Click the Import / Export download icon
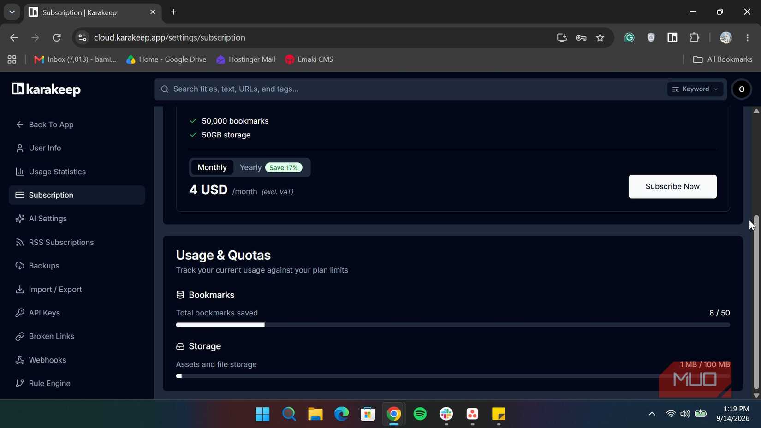761x428 pixels. tap(19, 289)
